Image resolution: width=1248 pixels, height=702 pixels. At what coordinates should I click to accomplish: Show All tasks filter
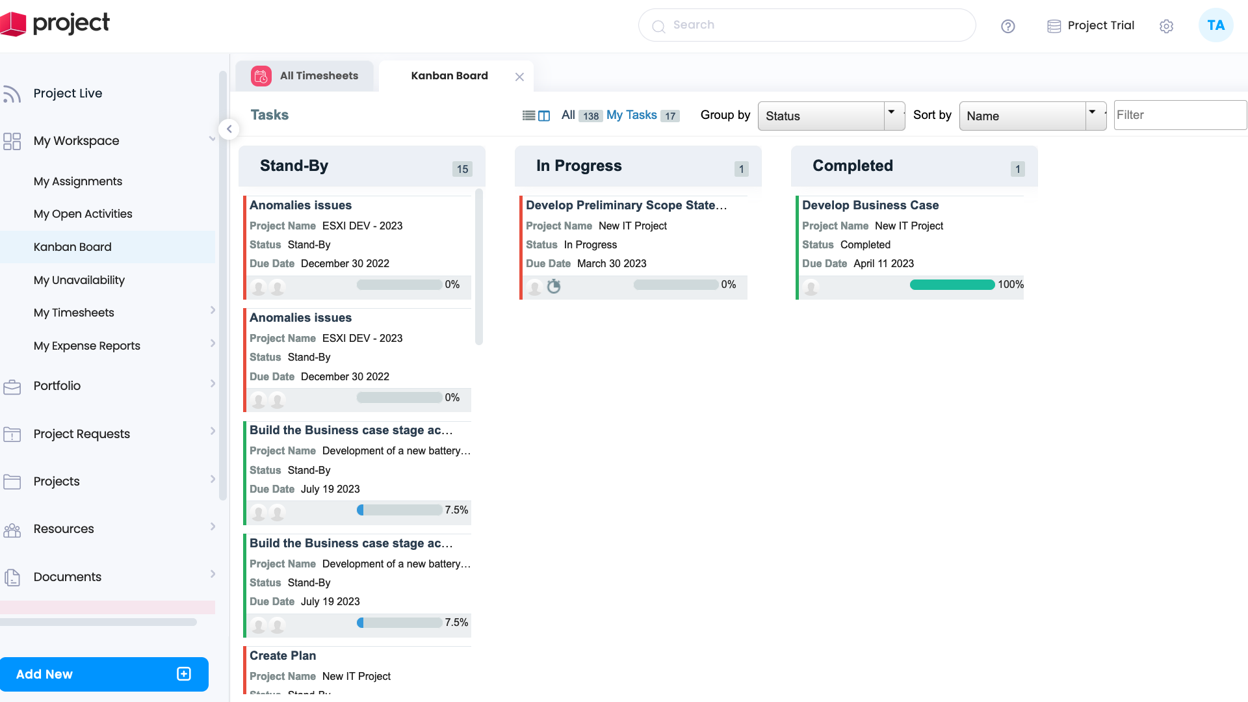(568, 115)
